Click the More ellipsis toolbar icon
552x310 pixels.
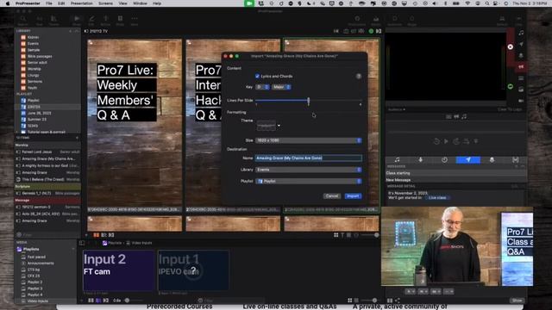[x=135, y=20]
